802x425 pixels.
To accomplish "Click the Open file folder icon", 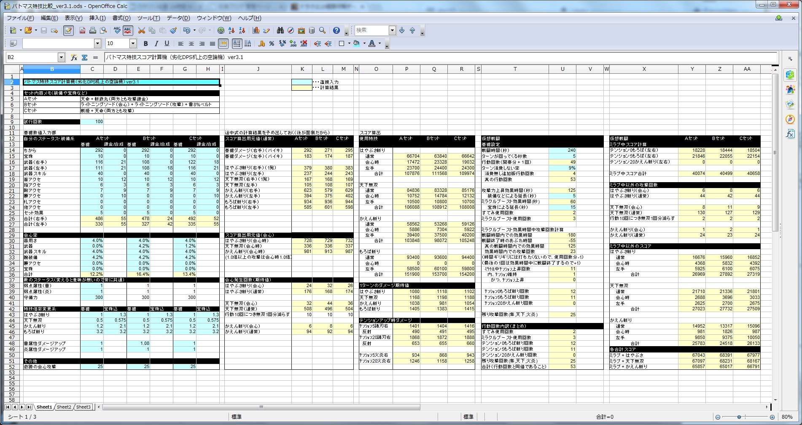I will (x=28, y=30).
